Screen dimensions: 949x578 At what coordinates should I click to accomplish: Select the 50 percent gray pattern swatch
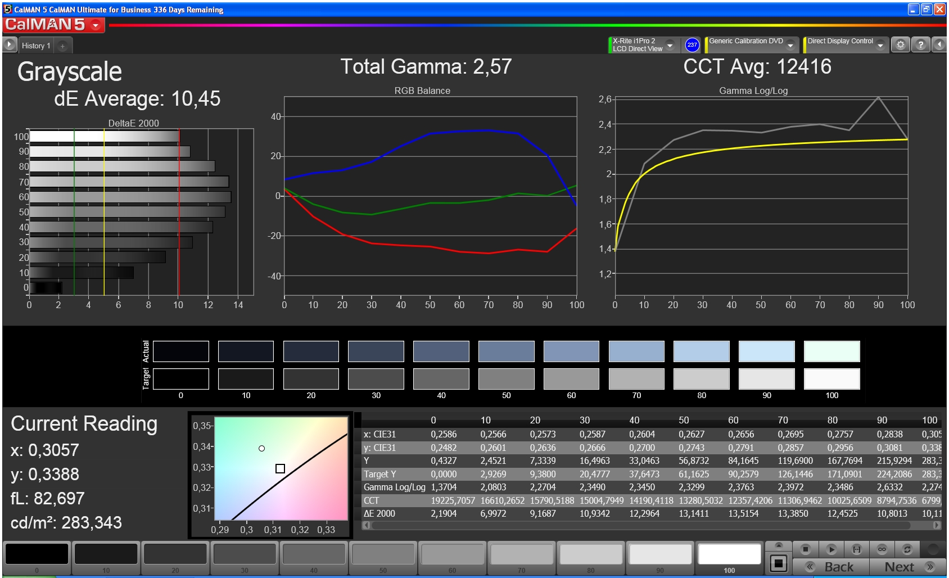[x=383, y=558]
